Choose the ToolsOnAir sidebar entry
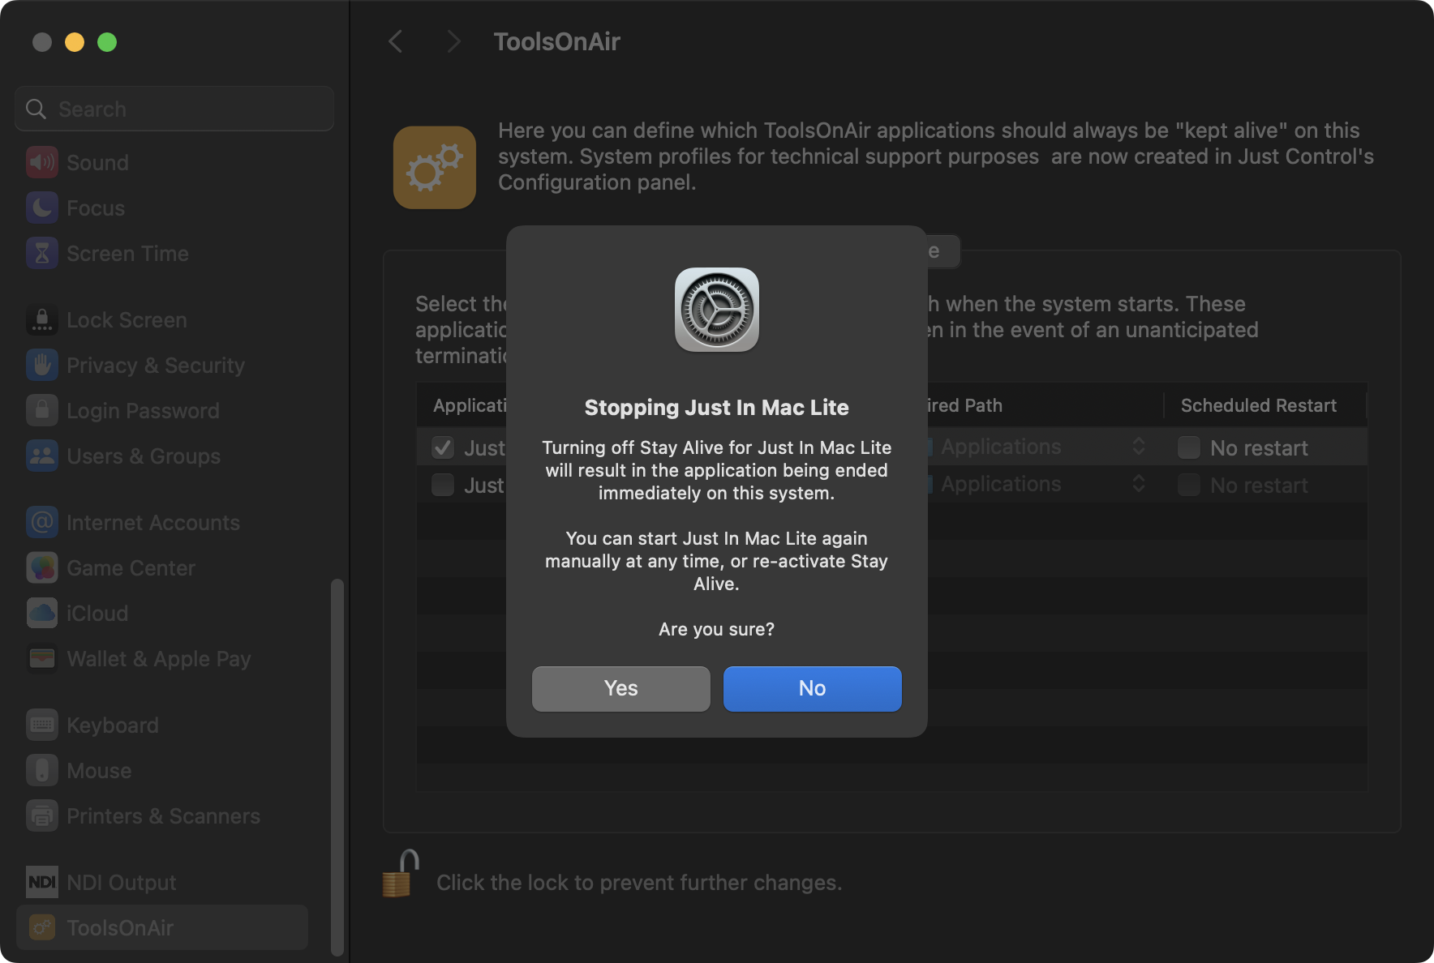The height and width of the screenshot is (963, 1434). click(x=162, y=927)
